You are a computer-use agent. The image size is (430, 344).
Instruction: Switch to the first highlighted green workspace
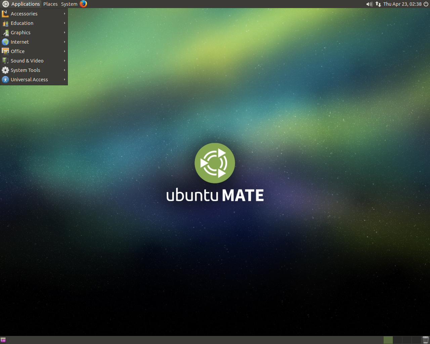[388, 340]
